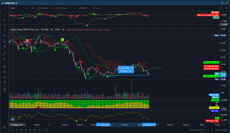Open the Các chỉ báo indicators menu

pyautogui.click(x=60, y=8)
